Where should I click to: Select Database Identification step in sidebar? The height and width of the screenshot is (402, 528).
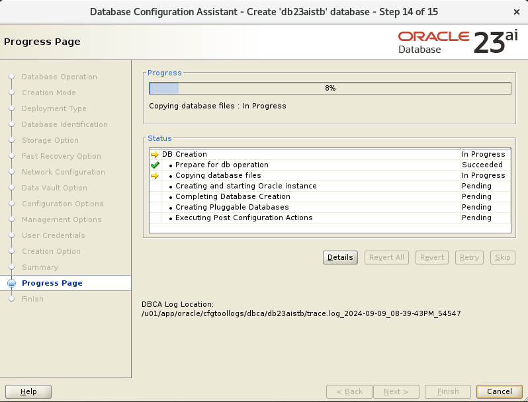65,124
